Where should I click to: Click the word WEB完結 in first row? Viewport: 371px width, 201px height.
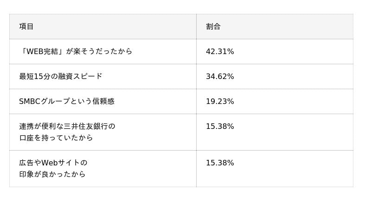(x=43, y=51)
